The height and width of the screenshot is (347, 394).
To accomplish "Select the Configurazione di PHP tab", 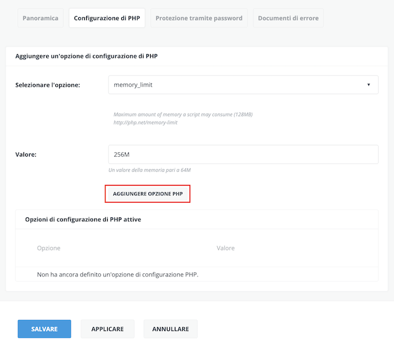I will point(107,18).
